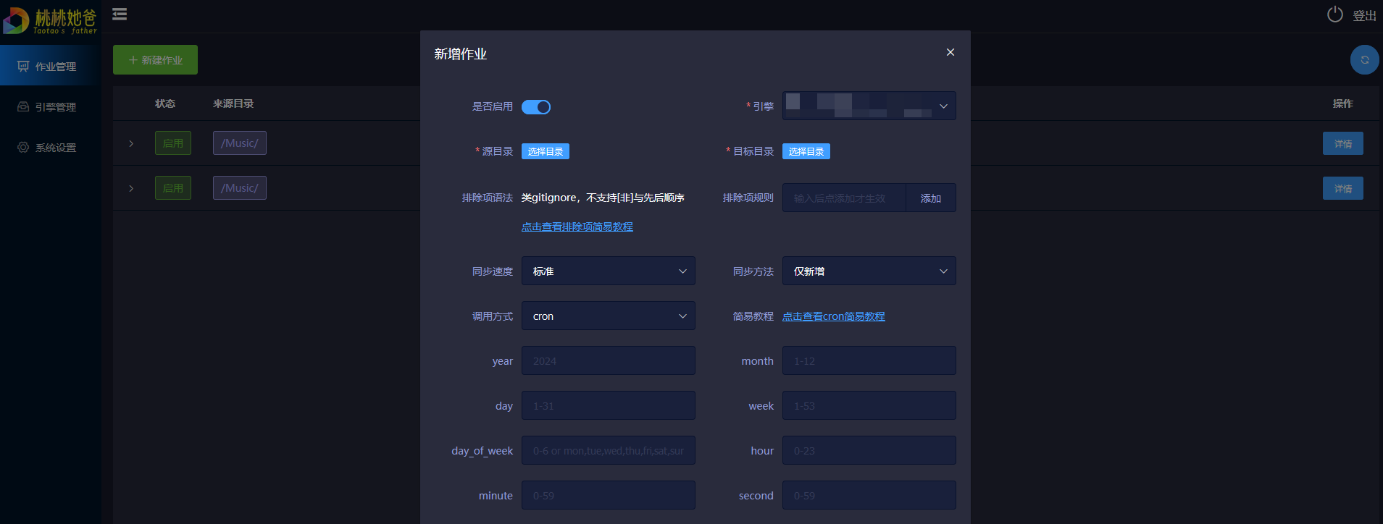Open the 调用方式 cron dropdown

pyautogui.click(x=608, y=316)
